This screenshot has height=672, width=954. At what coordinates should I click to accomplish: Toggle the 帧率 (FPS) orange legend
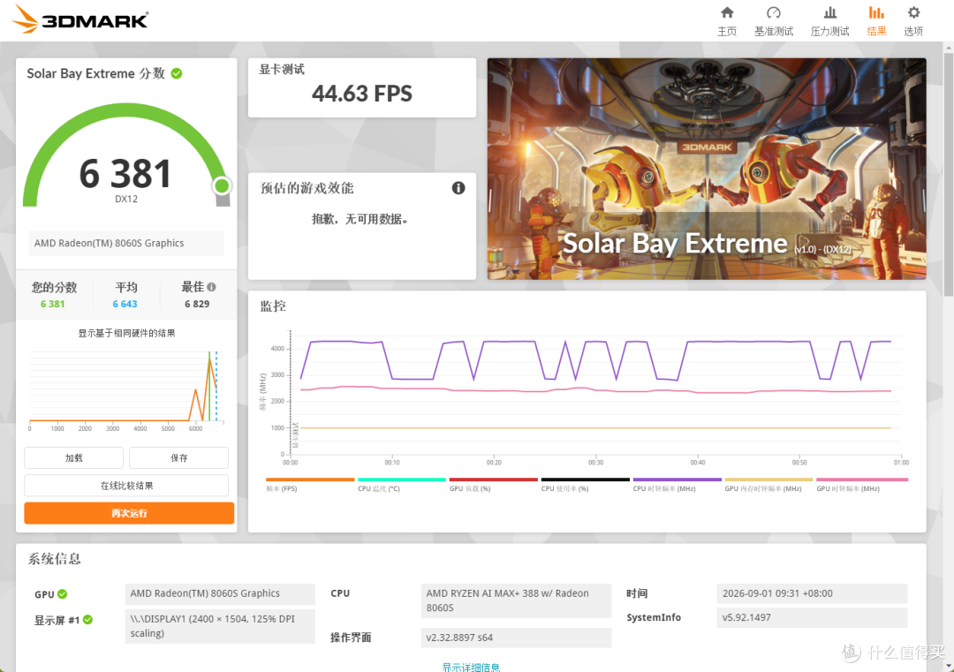[310, 485]
